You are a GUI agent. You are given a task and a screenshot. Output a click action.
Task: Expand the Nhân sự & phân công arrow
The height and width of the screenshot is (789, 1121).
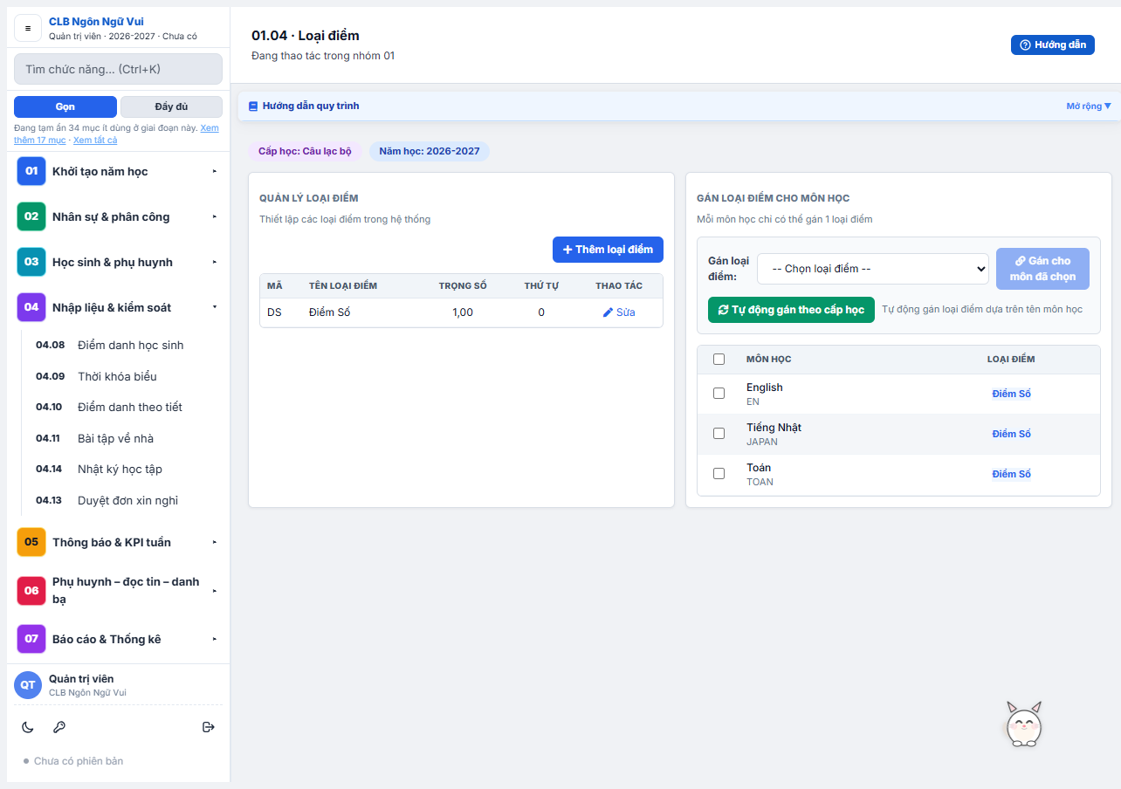(x=214, y=216)
